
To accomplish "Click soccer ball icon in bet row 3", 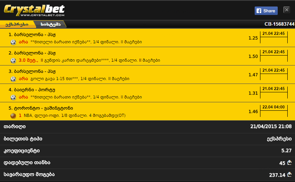I will (x=13, y=79).
